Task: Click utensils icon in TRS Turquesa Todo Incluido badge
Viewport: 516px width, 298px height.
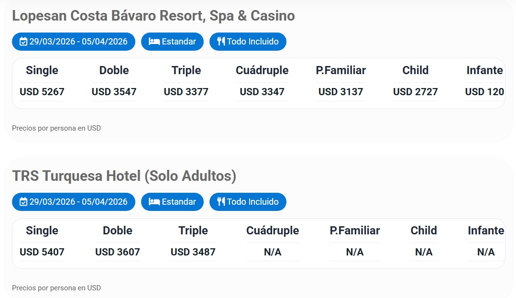Action: click(x=220, y=202)
